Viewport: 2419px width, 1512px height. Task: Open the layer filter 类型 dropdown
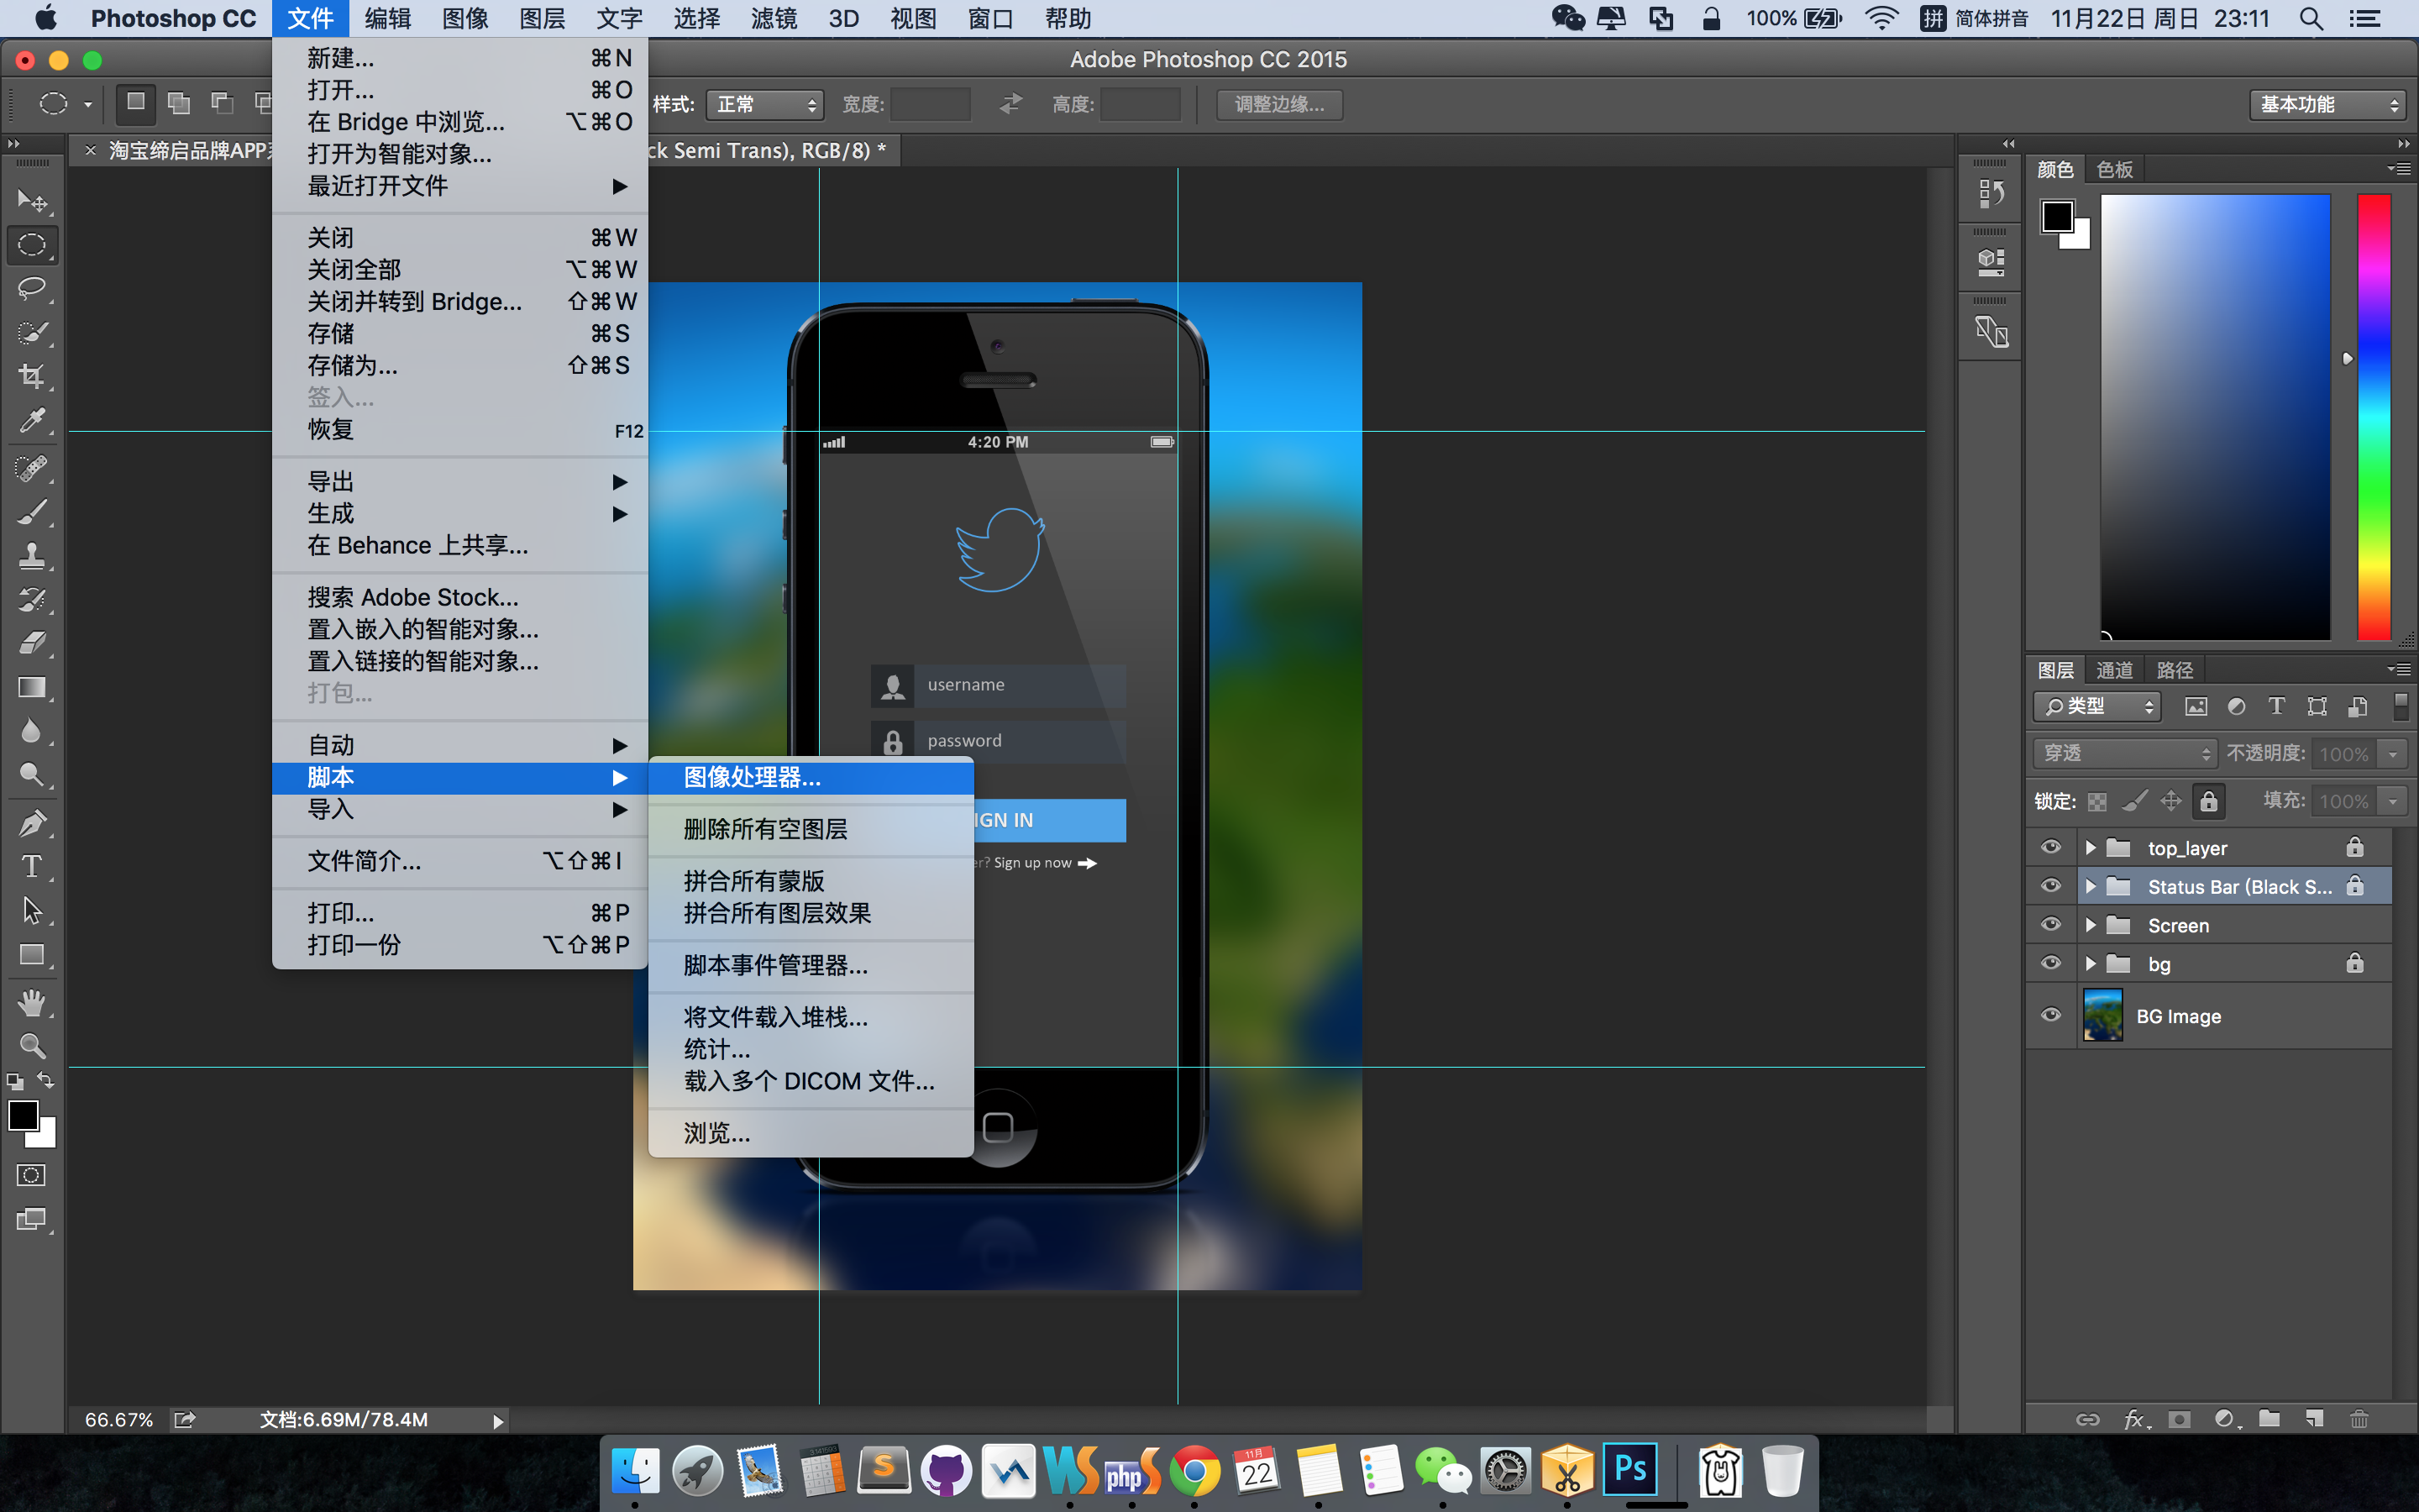2097,707
